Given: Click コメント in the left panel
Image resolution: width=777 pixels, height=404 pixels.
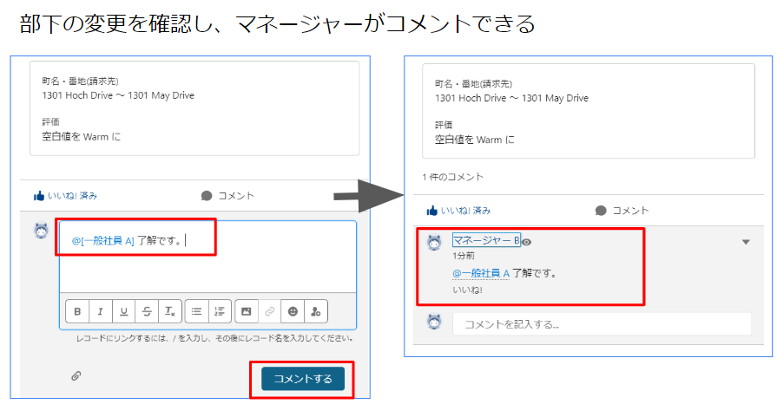Looking at the screenshot, I should coord(227,196).
